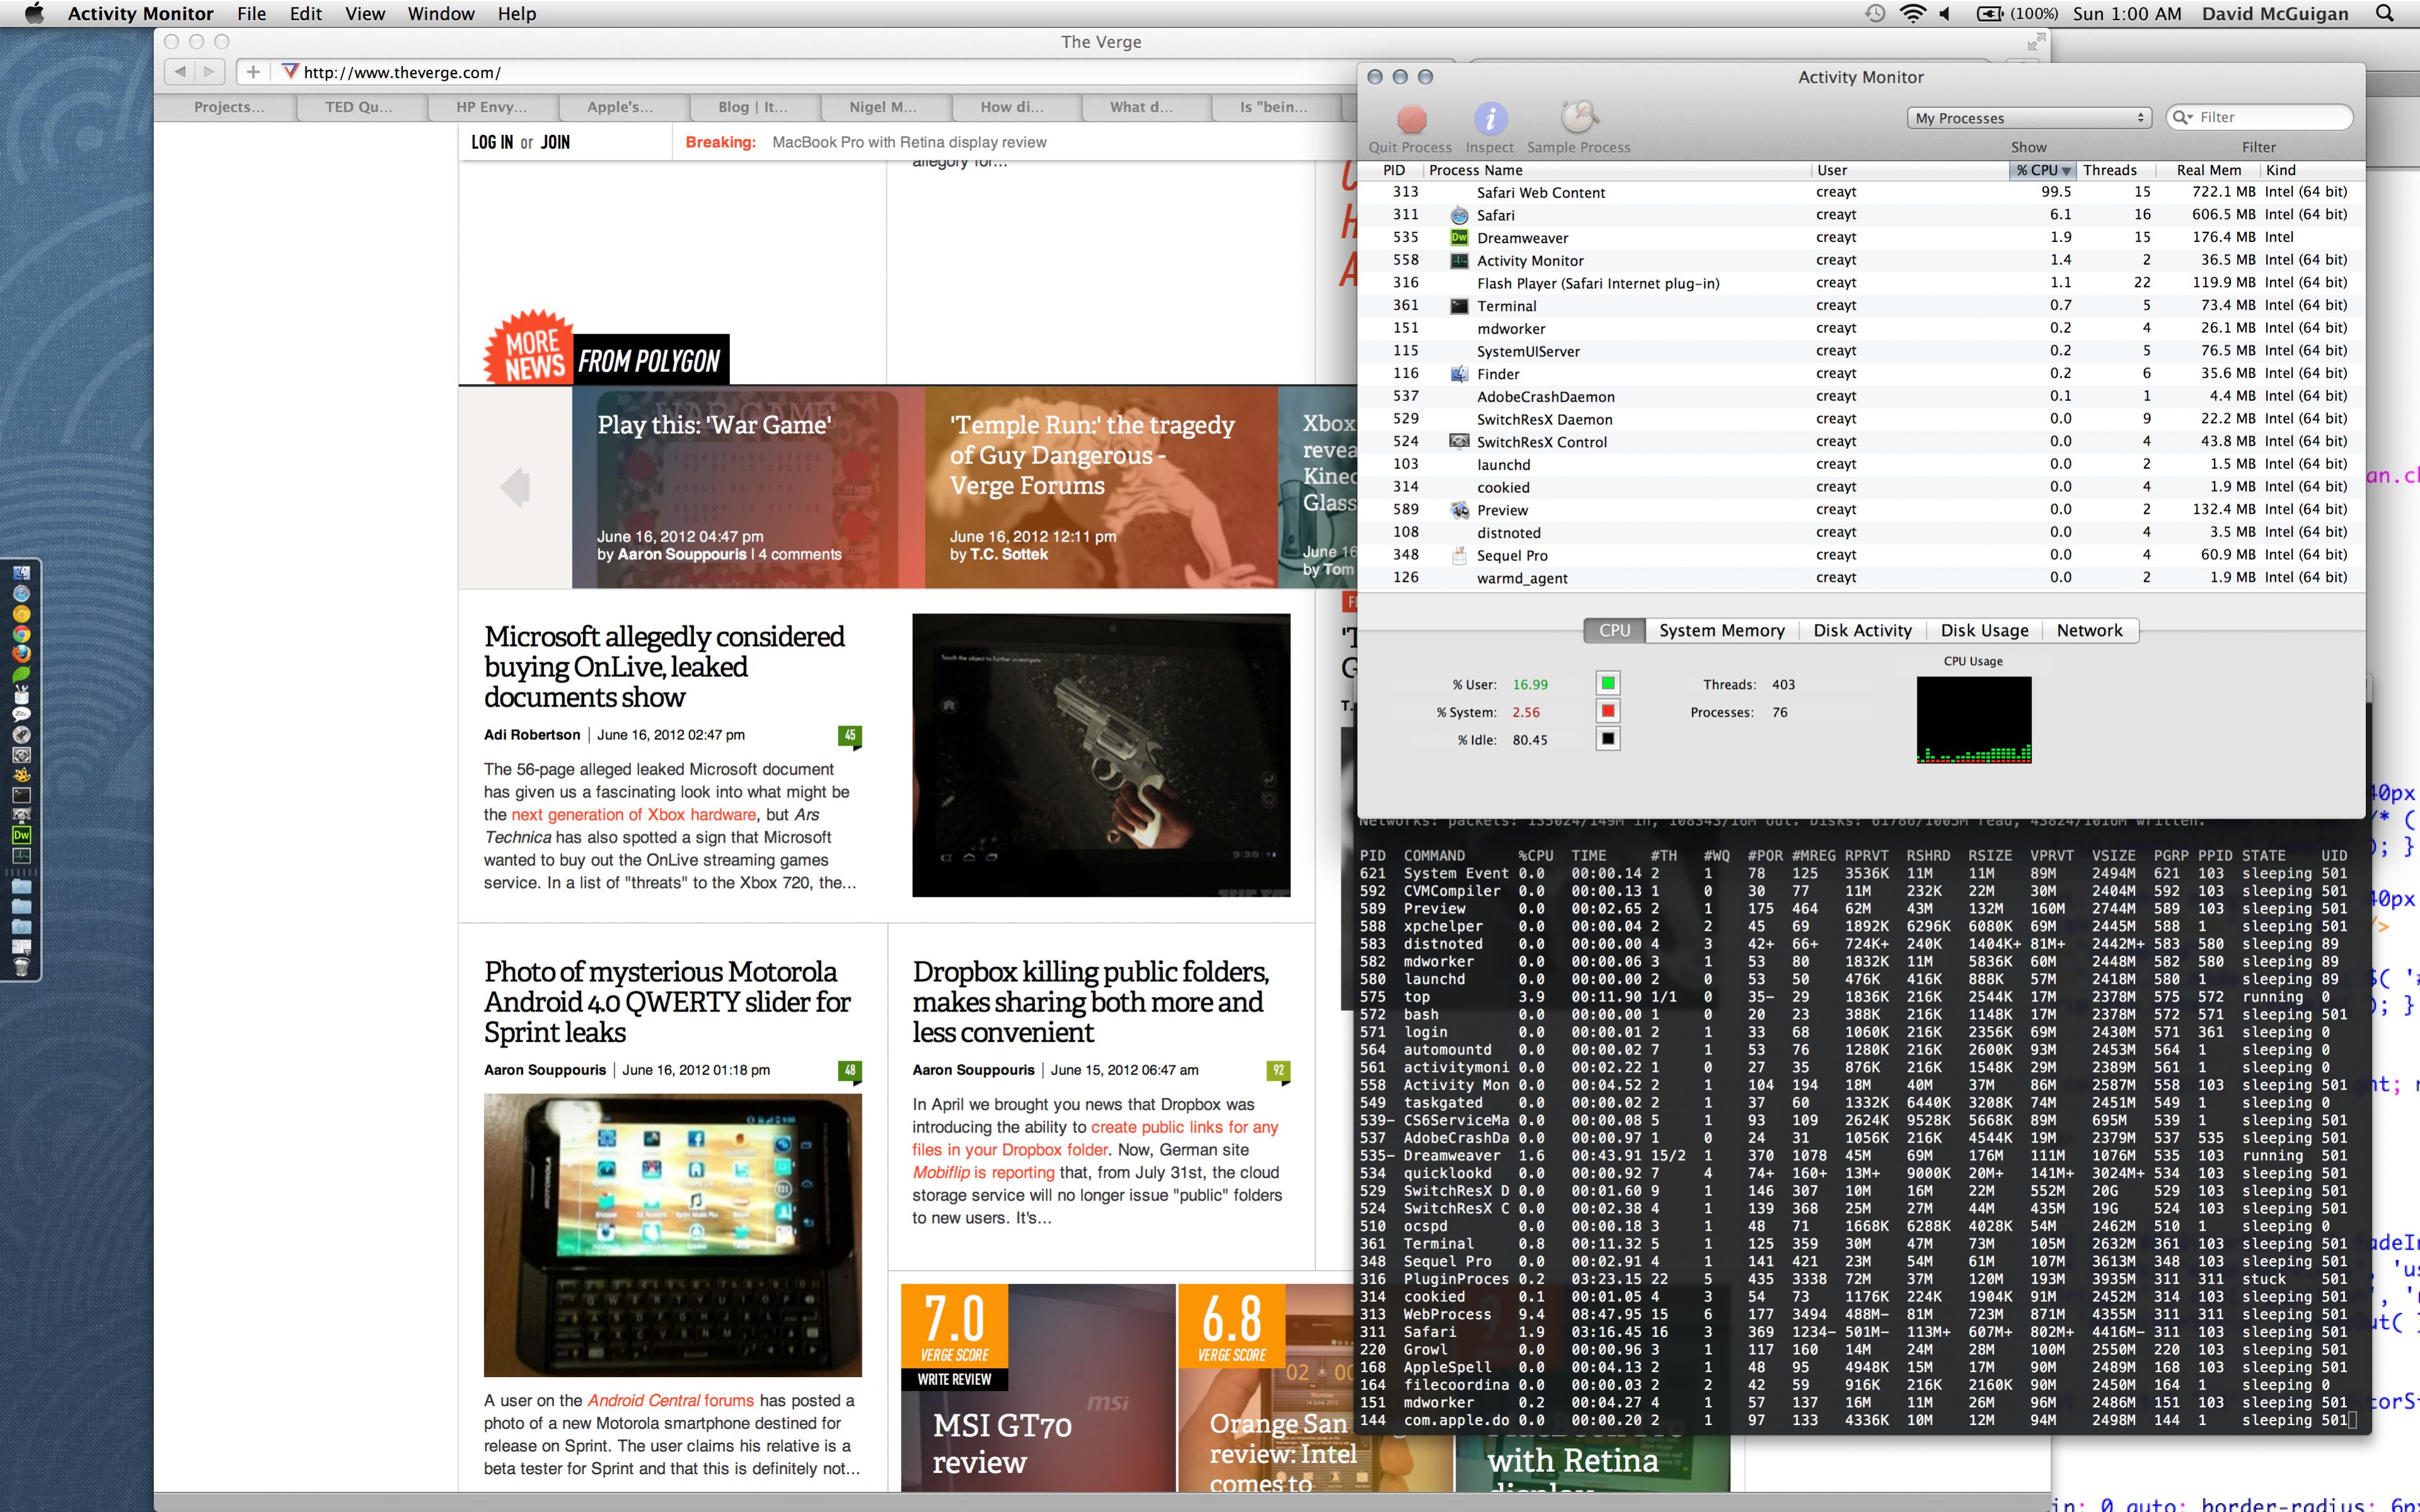Click the revolver game screenshot thumbnail

tap(1101, 755)
